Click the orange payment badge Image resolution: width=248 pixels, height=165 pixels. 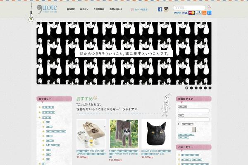[204, 13]
